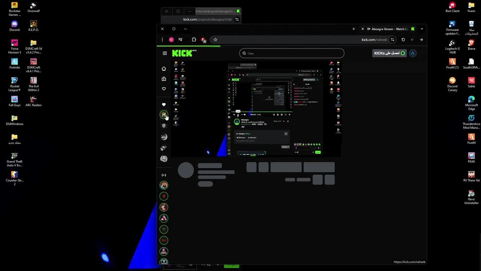This screenshot has height=271, width=481.
Task: Open Rockstar Games desktop shortcut
Action: click(15, 9)
